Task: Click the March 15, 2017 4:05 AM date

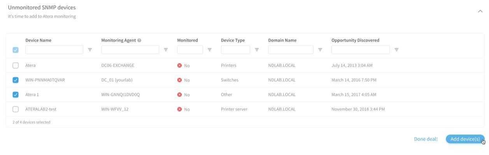Action: click(354, 95)
